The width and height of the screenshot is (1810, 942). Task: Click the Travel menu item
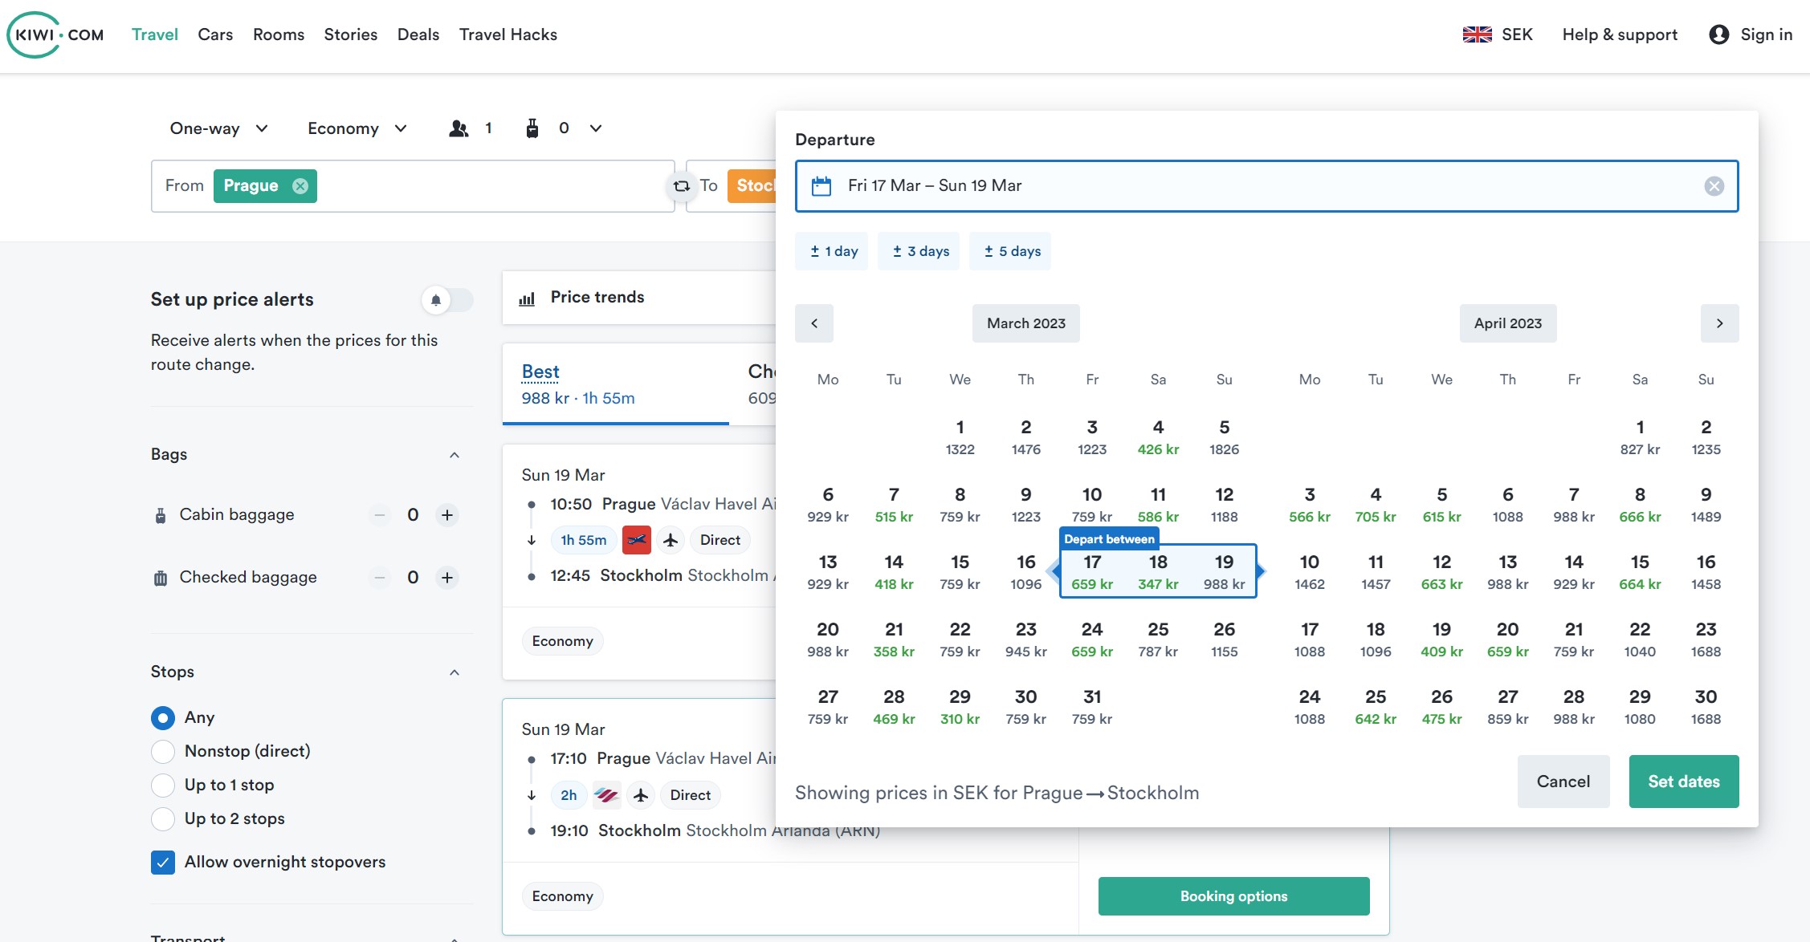[154, 34]
